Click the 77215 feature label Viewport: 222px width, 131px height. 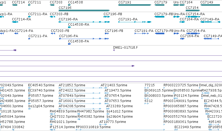click(150, 85)
